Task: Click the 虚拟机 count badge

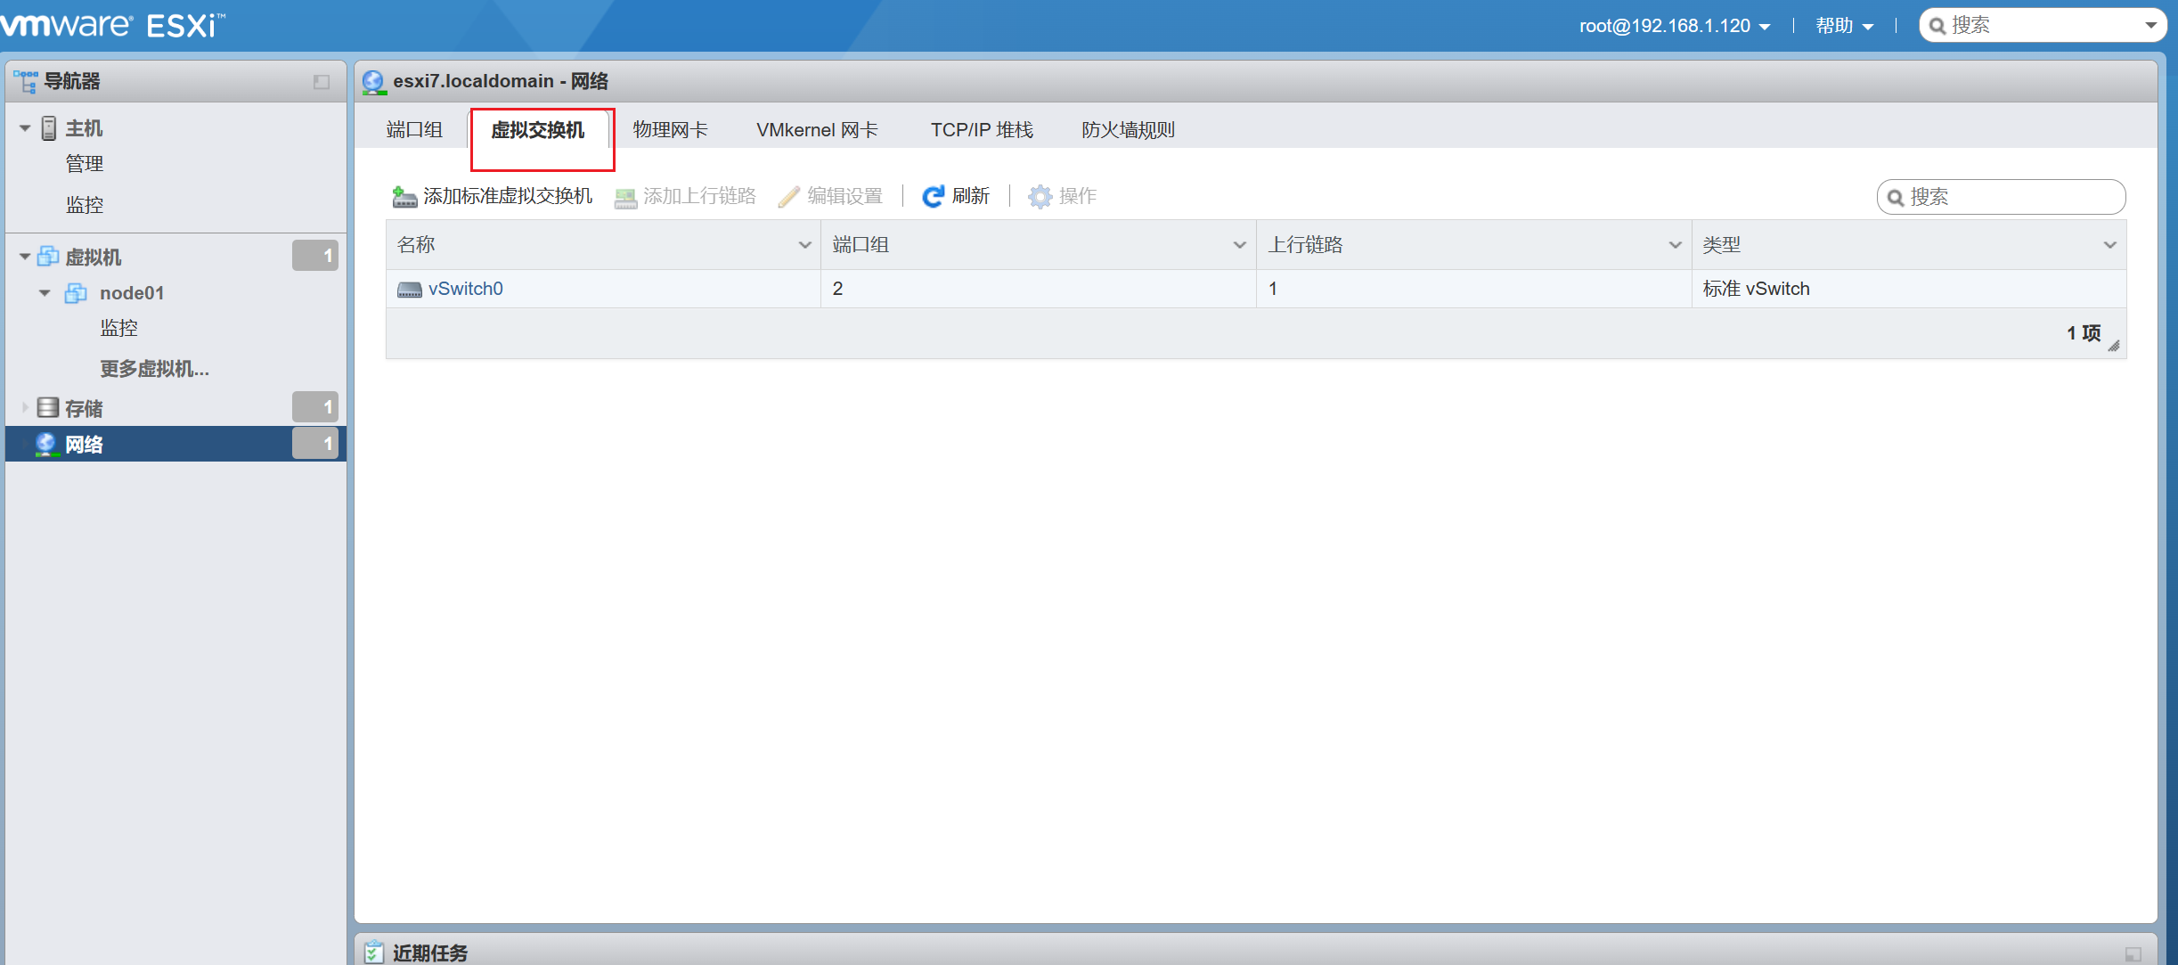Action: tap(315, 256)
